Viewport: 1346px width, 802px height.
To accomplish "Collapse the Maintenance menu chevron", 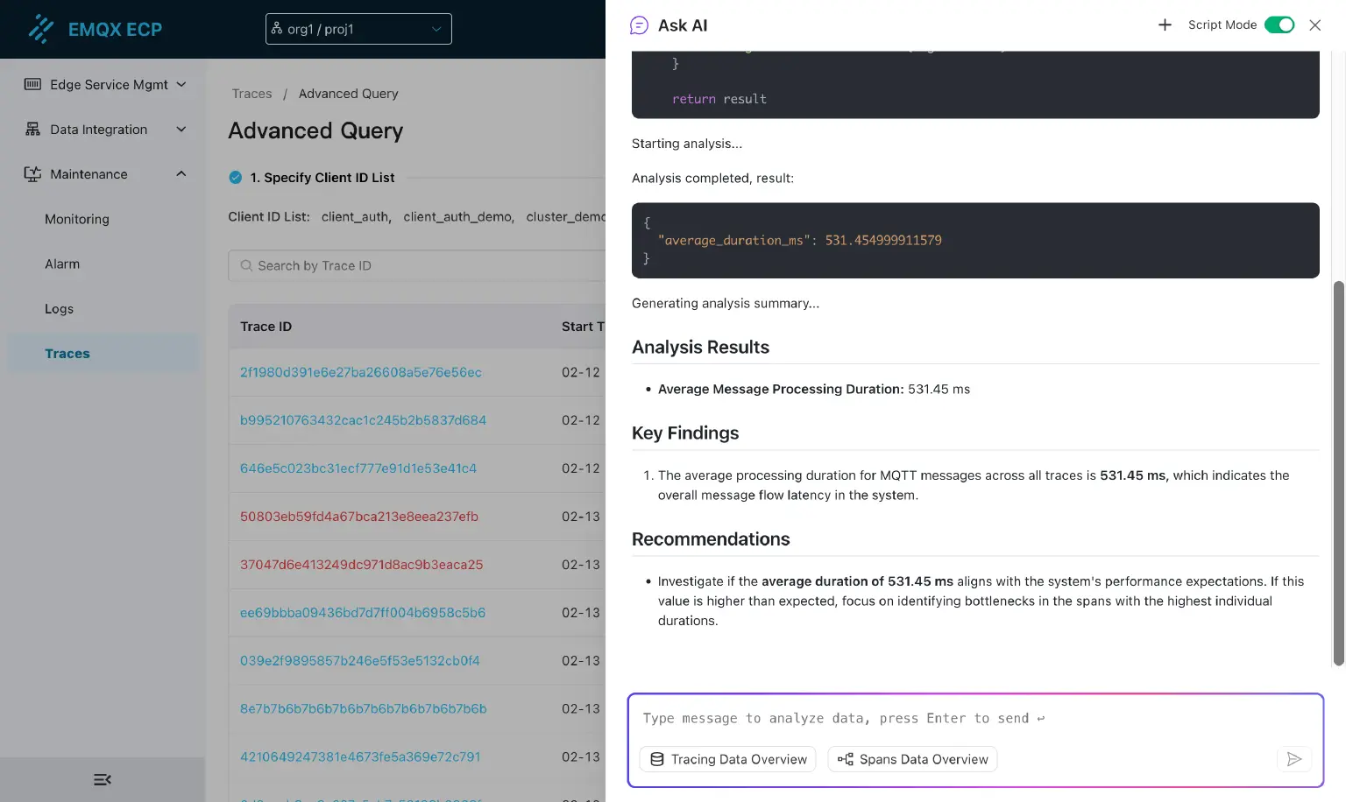I will pyautogui.click(x=181, y=173).
